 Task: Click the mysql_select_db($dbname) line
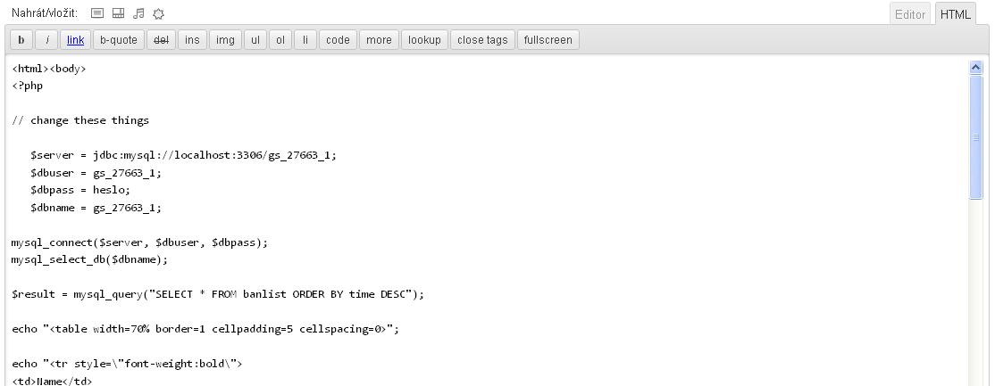coord(89,260)
